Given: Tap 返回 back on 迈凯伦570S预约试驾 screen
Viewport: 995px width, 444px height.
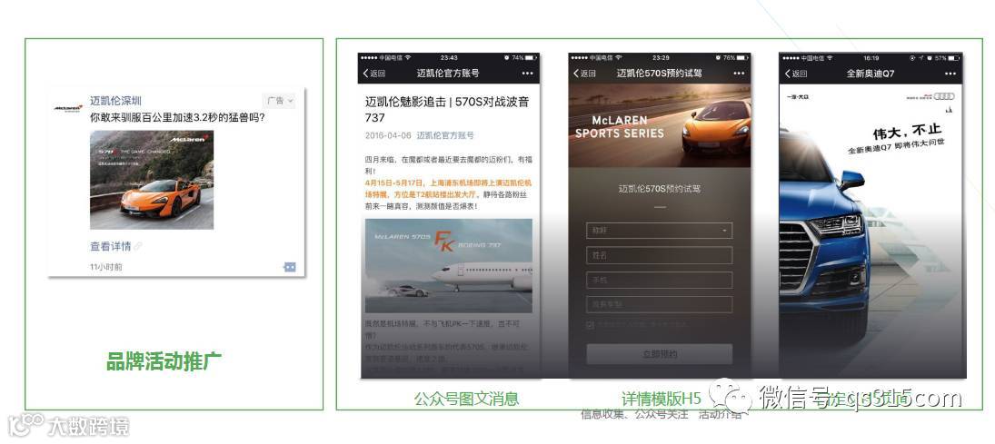Looking at the screenshot, I should 584,74.
